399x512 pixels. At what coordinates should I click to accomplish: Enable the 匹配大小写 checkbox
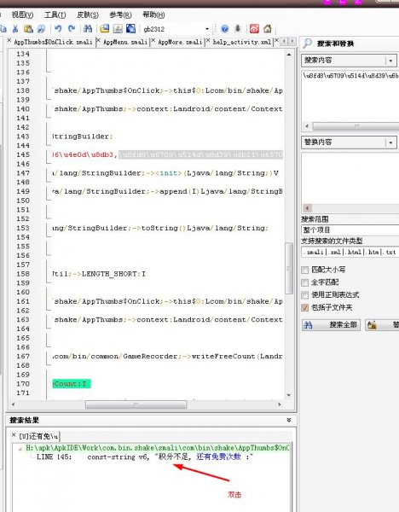(304, 270)
